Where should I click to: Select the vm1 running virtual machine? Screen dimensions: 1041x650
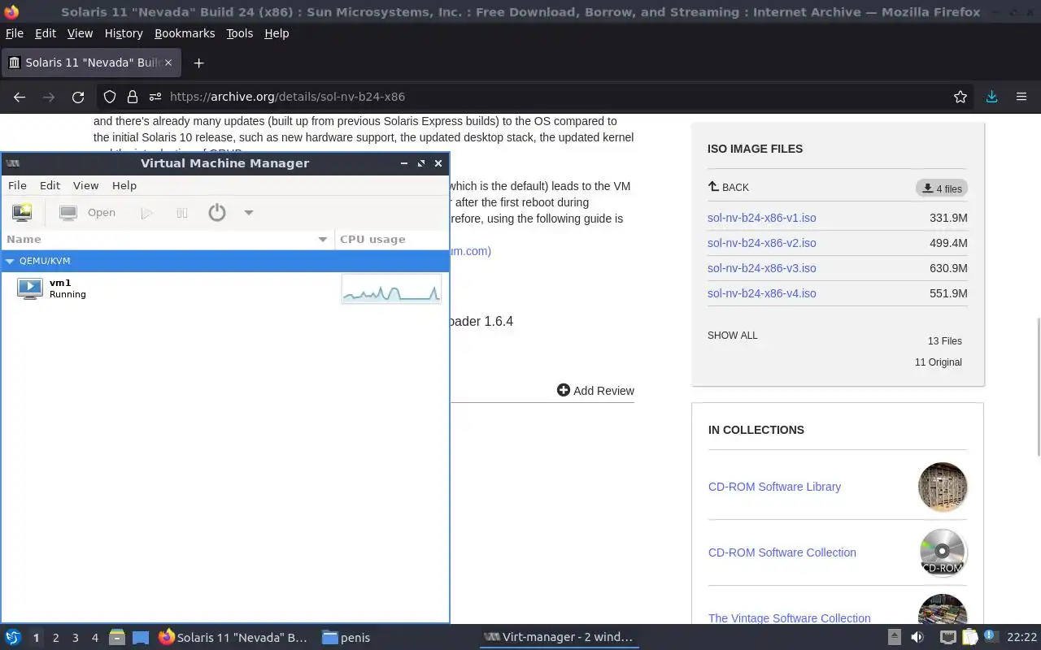pos(224,288)
